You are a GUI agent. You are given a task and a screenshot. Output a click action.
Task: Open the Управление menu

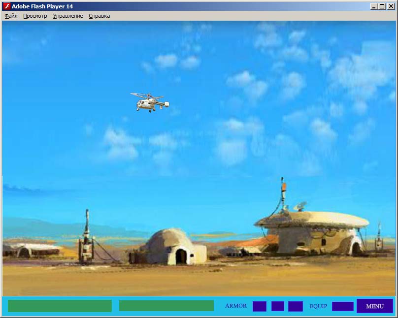point(68,16)
